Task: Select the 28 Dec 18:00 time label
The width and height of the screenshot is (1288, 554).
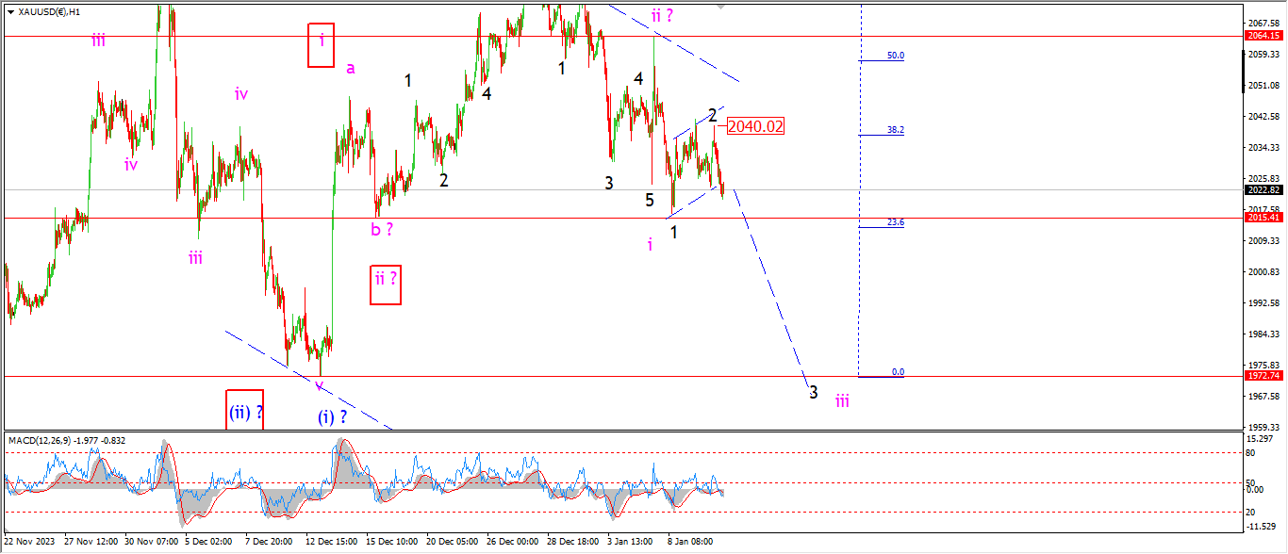Action: (x=574, y=542)
